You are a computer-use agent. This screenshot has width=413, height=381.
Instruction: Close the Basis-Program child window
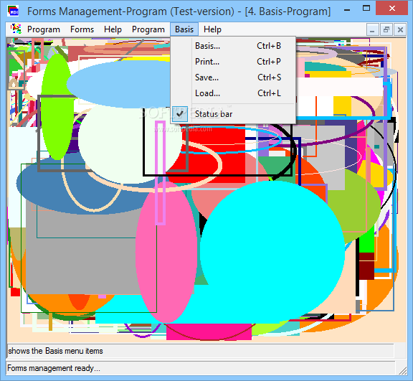click(400, 29)
